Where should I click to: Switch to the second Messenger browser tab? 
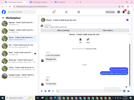[41, 2]
